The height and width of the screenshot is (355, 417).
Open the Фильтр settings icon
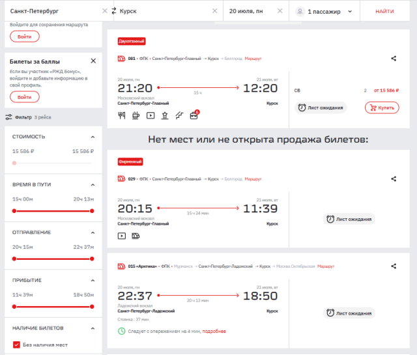(x=8, y=117)
